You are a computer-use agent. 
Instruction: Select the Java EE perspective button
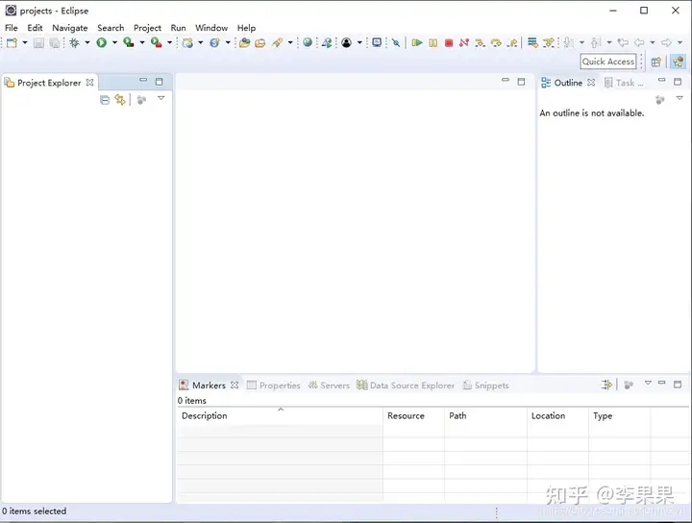click(x=679, y=62)
